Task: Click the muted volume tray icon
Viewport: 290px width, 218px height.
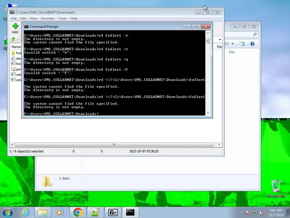Action: click(261, 213)
